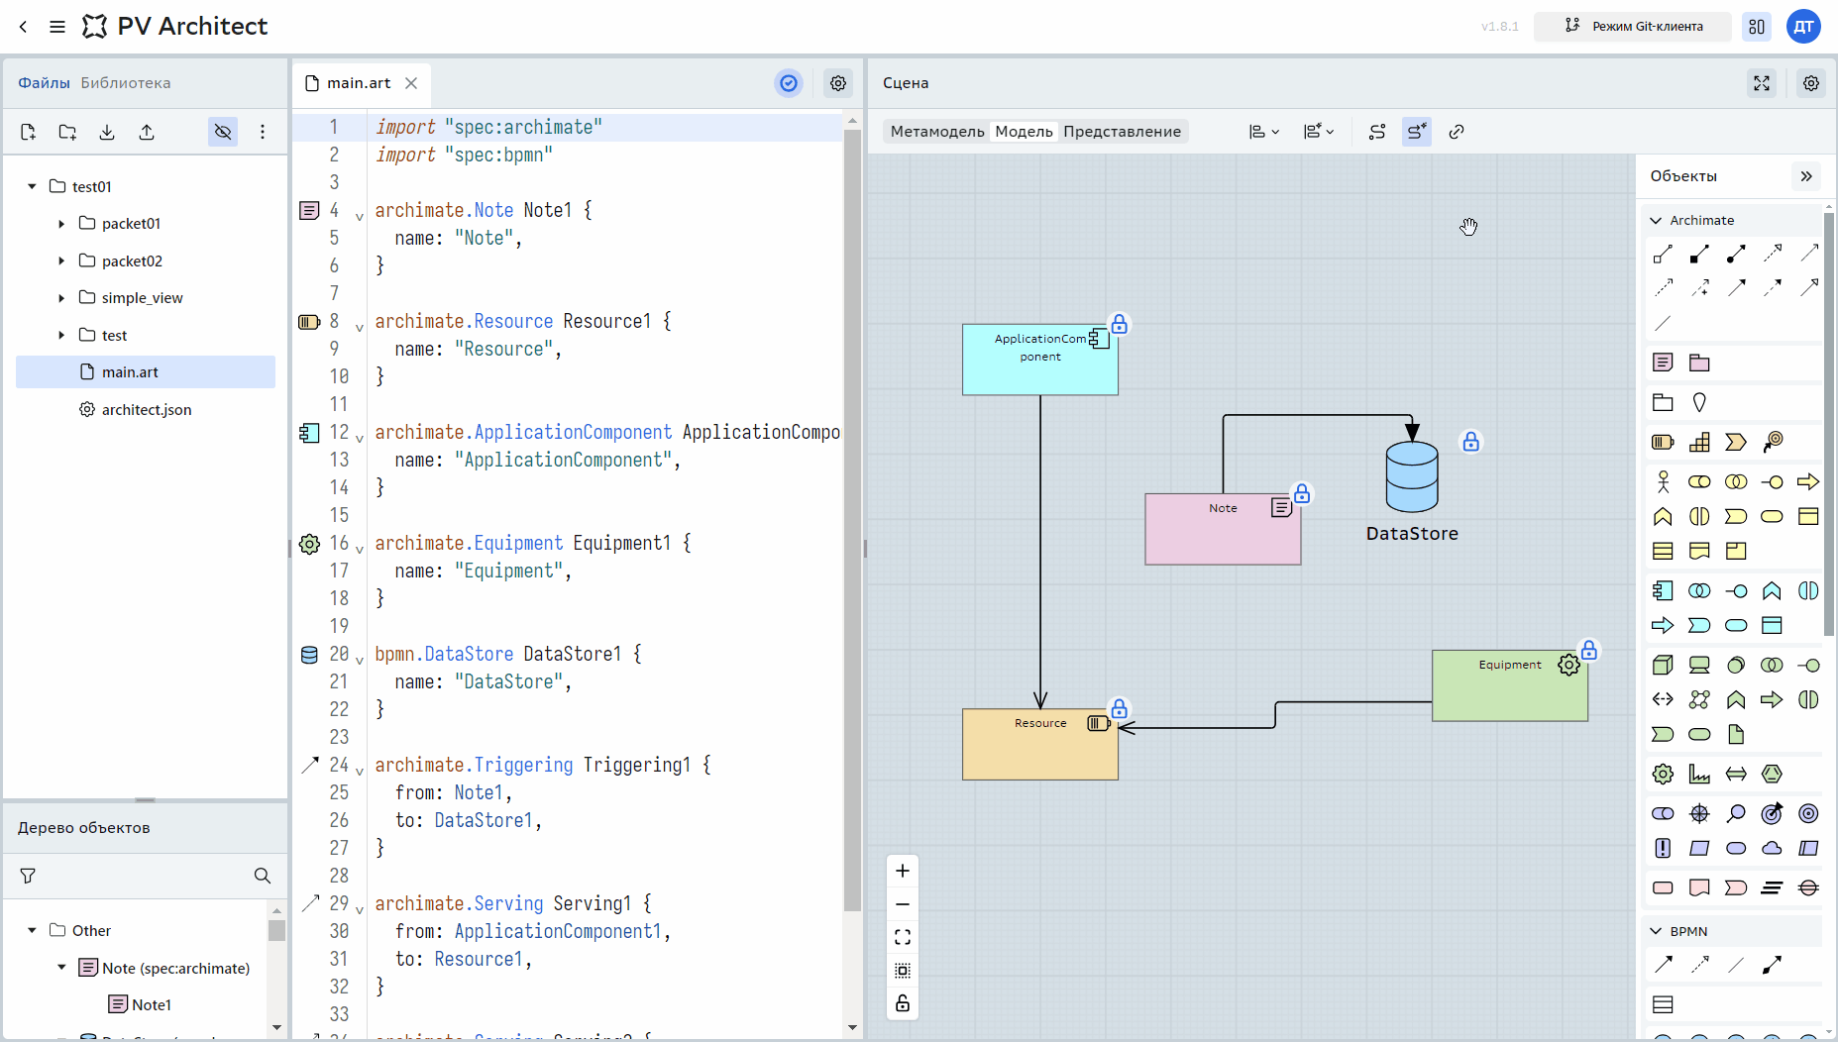The width and height of the screenshot is (1838, 1042).
Task: Choose the Location pin element in Objects palette
Action: [1699, 402]
